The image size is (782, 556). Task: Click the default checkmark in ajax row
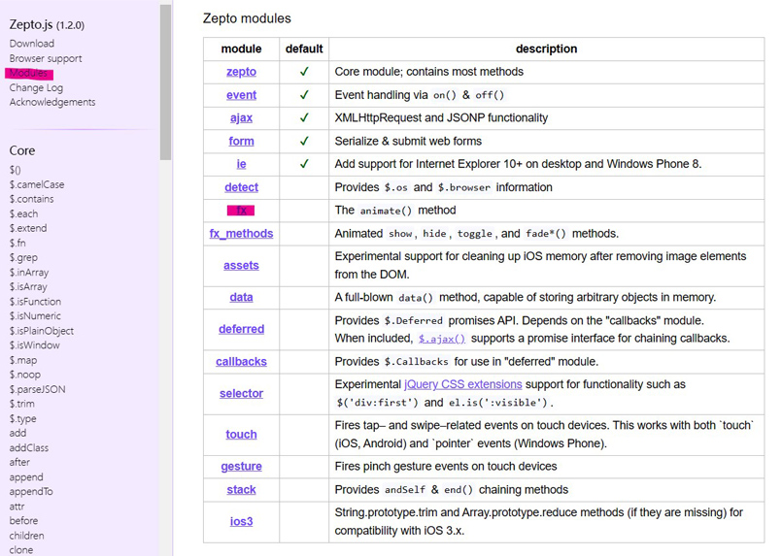(304, 118)
